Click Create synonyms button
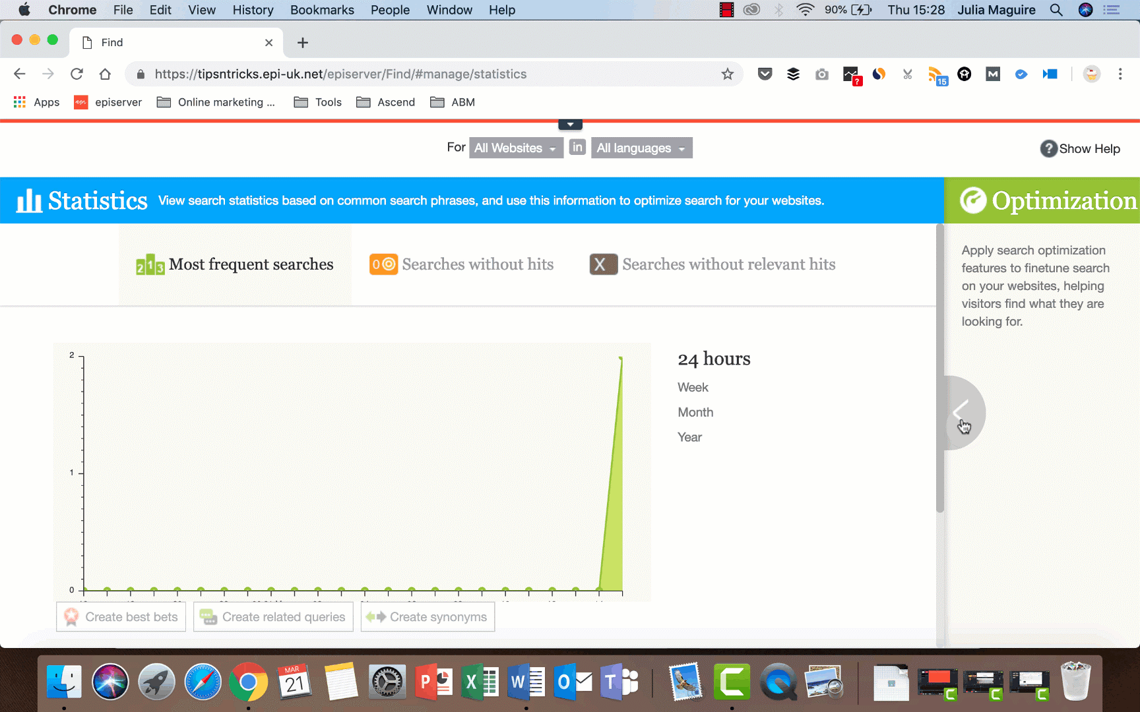 [427, 617]
